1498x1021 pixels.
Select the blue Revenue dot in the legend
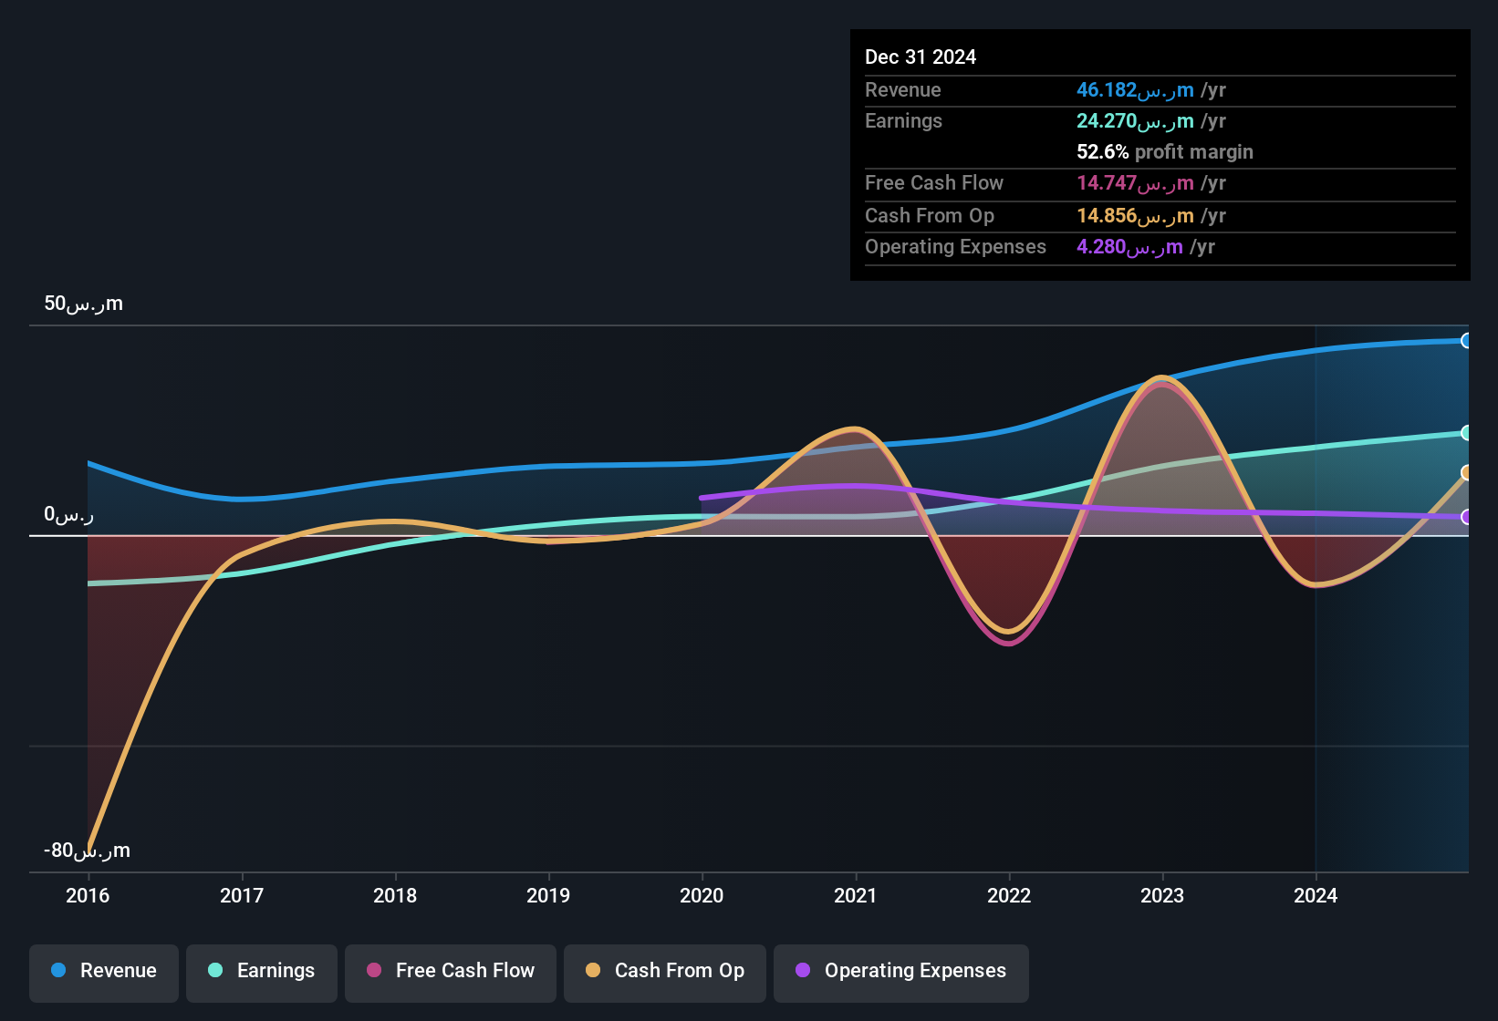[x=57, y=971]
